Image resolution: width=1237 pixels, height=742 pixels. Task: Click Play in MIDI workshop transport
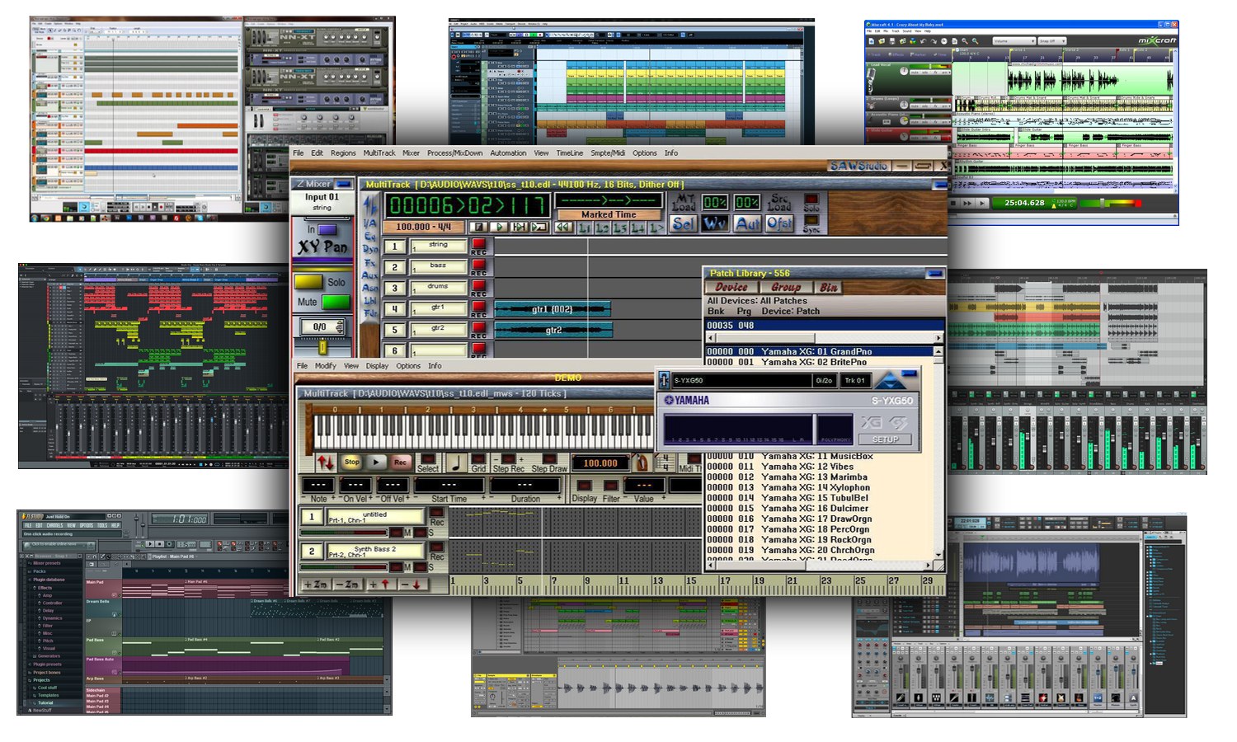pyautogui.click(x=376, y=463)
